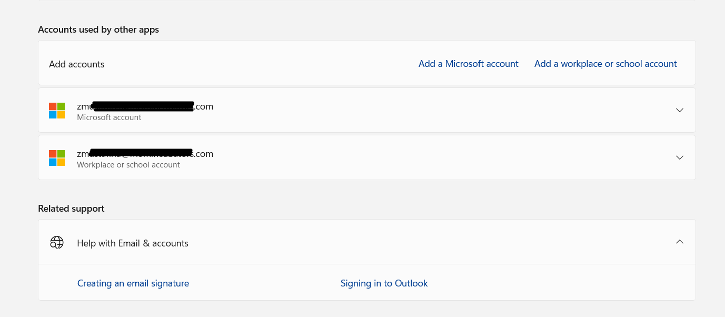Click Add a Microsoft account
Viewport: 725px width, 317px height.
pos(468,63)
